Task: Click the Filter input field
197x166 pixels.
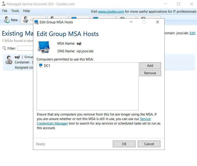Action: click(x=25, y=48)
